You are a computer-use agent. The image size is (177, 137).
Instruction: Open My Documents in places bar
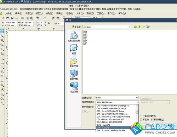tap(74, 62)
